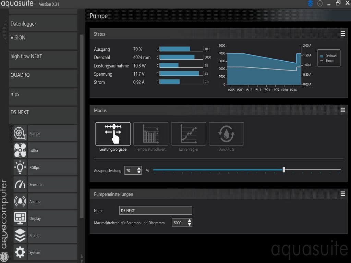Screen dimensions: 351x263
Task: Go to the Sensoren page label
Action: coord(36,185)
